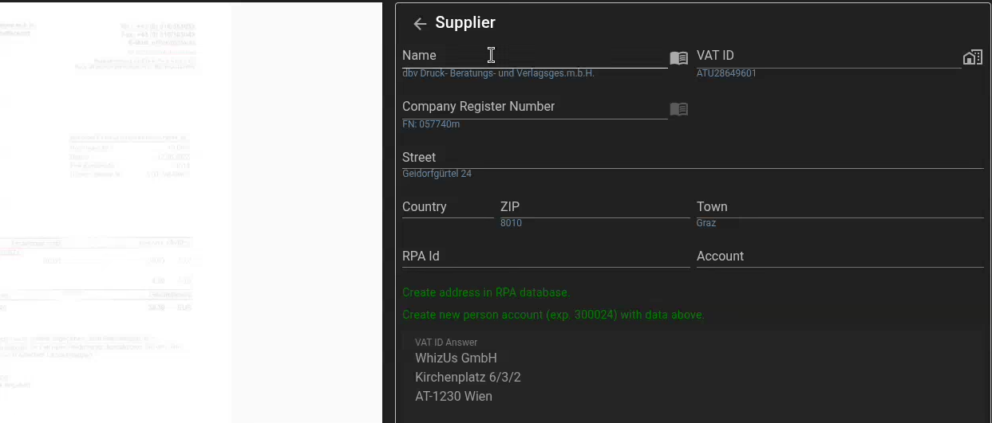Apply suggested street Geidorfgürtel 24

tap(437, 174)
